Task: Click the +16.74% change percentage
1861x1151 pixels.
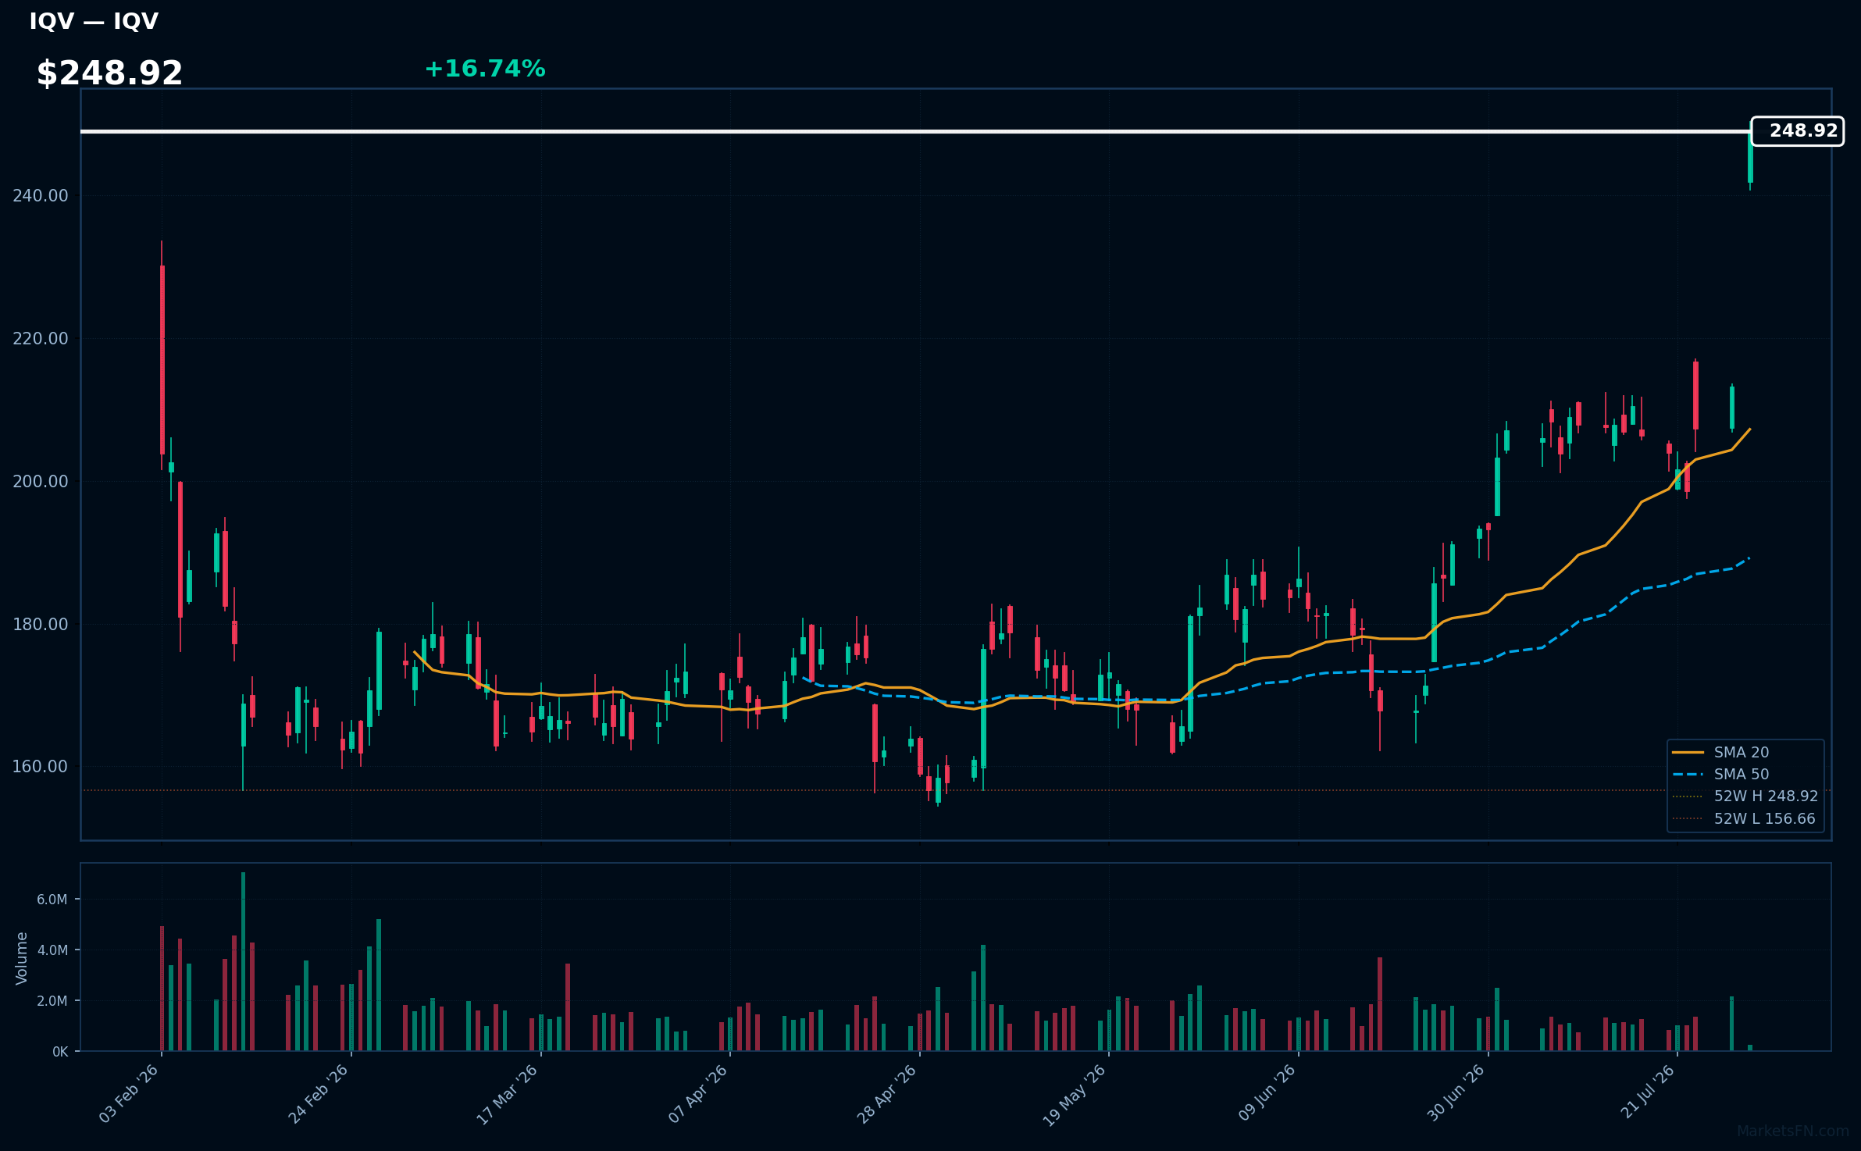Action: pos(484,69)
